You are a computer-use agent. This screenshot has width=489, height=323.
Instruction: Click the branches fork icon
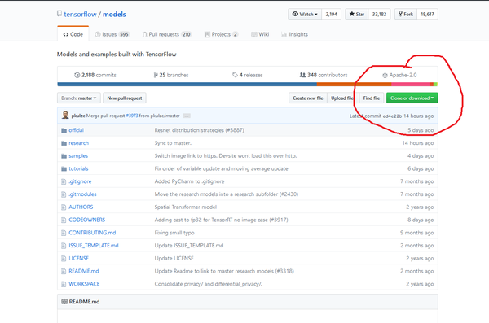156,75
